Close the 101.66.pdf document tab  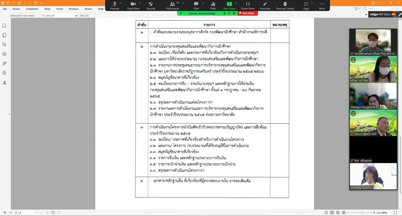point(76,16)
